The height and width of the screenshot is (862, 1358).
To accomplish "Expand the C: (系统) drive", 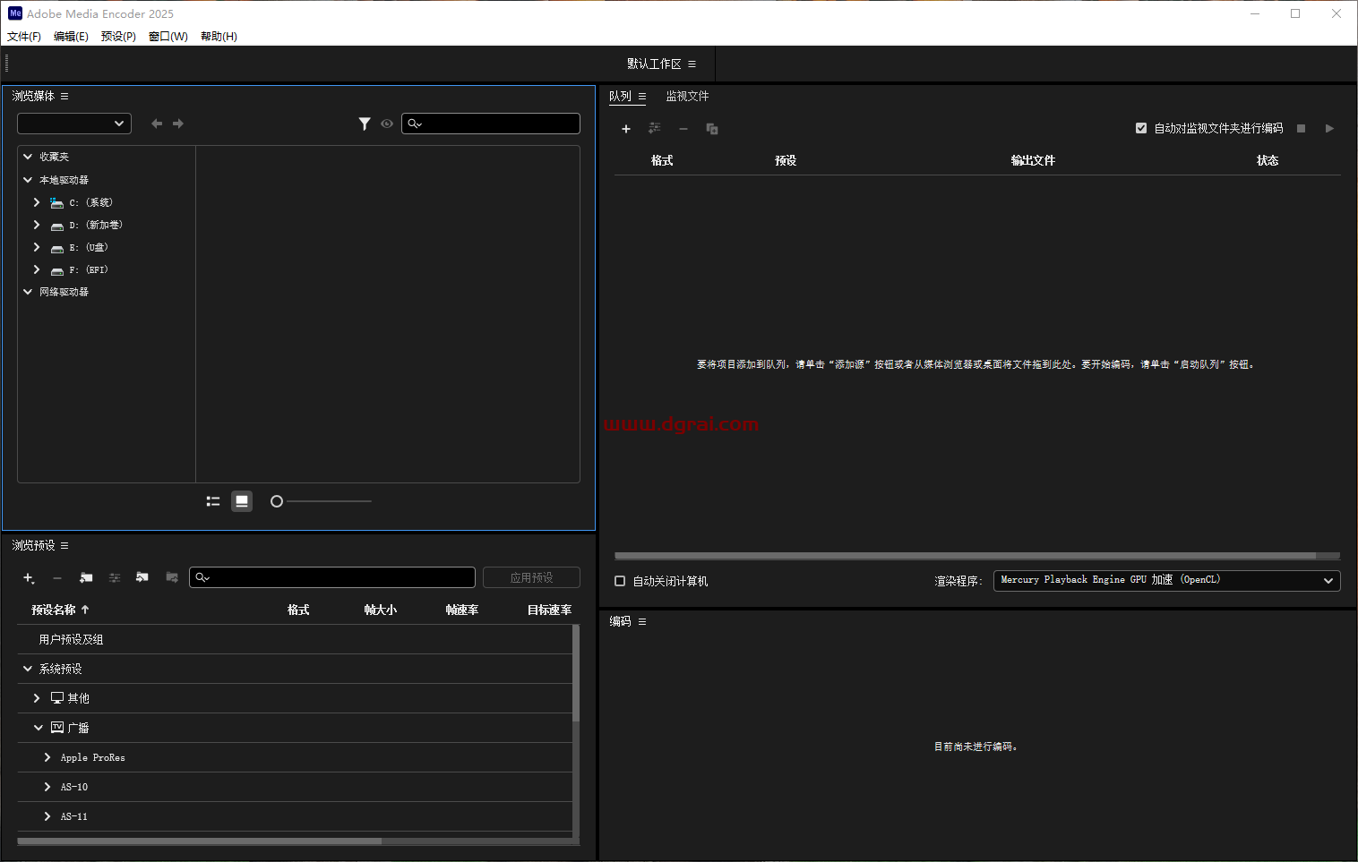I will [37, 202].
